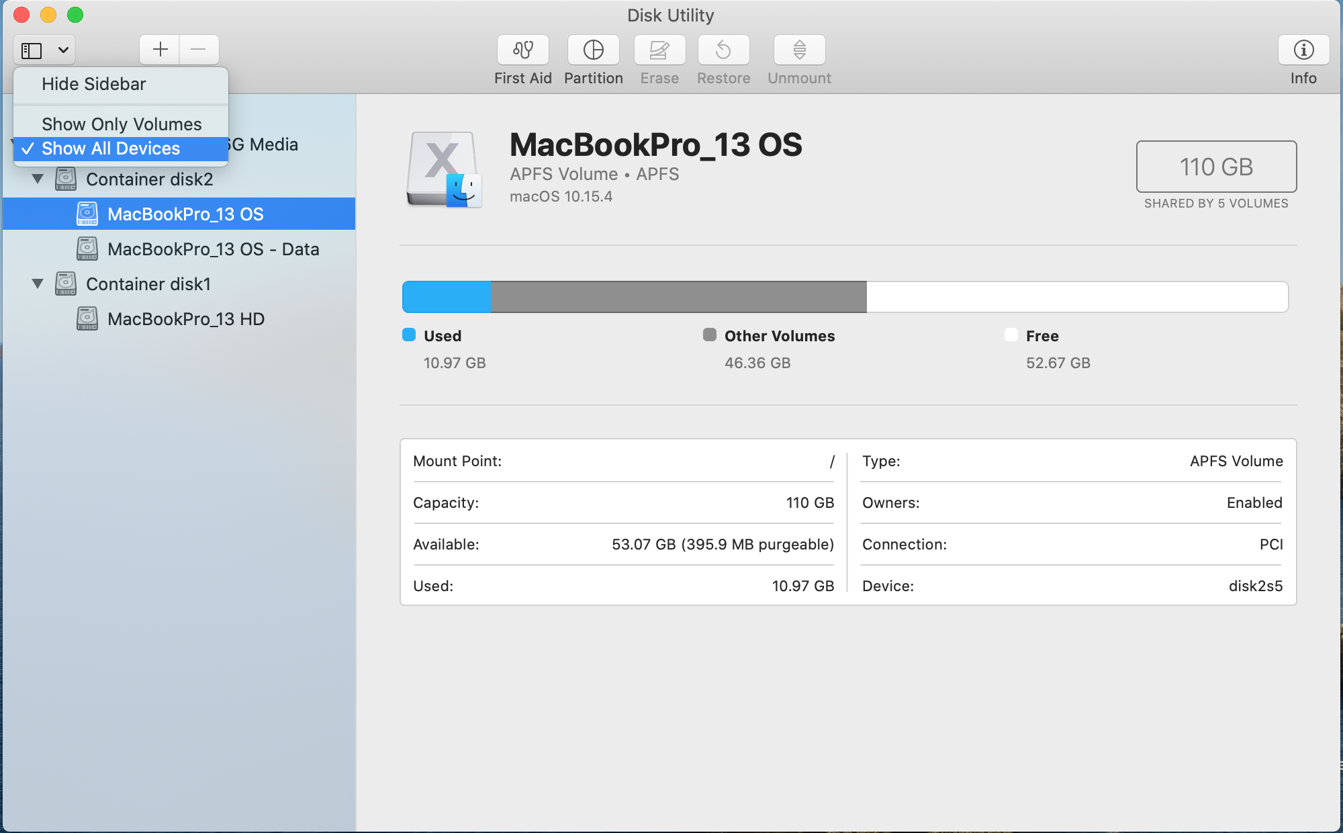1343x833 pixels.
Task: Open the Info panel icon
Action: click(1303, 50)
